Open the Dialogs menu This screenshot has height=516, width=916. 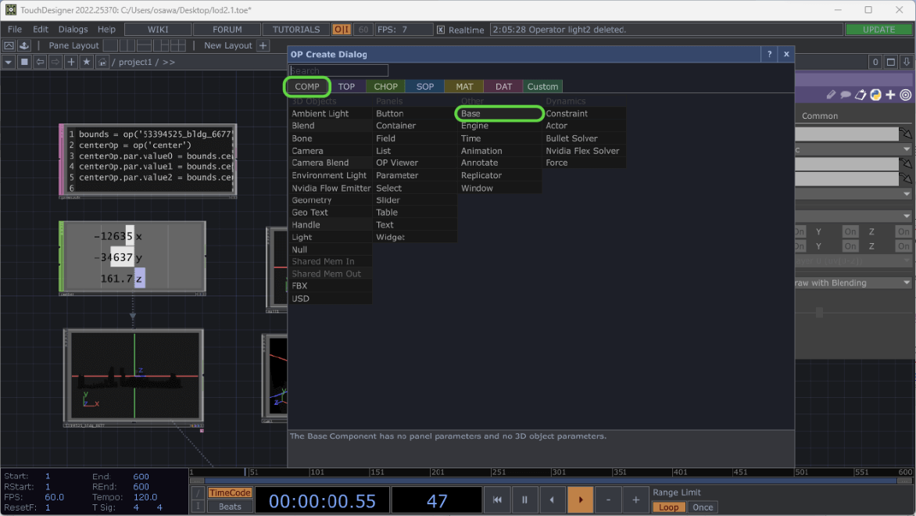pos(73,30)
